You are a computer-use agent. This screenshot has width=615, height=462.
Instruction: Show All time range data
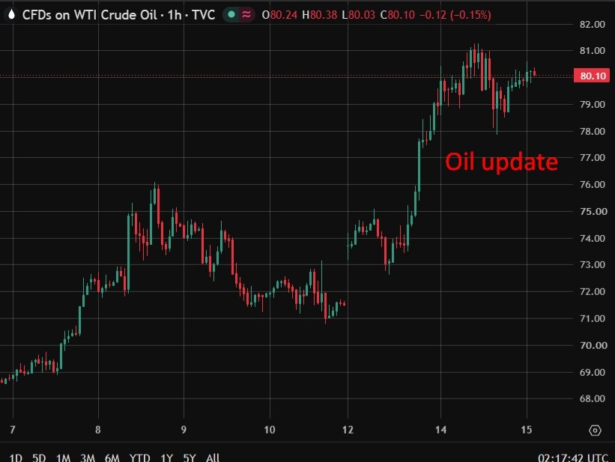click(213, 458)
